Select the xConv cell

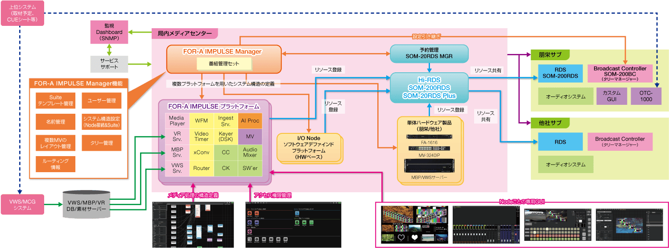point(201,153)
